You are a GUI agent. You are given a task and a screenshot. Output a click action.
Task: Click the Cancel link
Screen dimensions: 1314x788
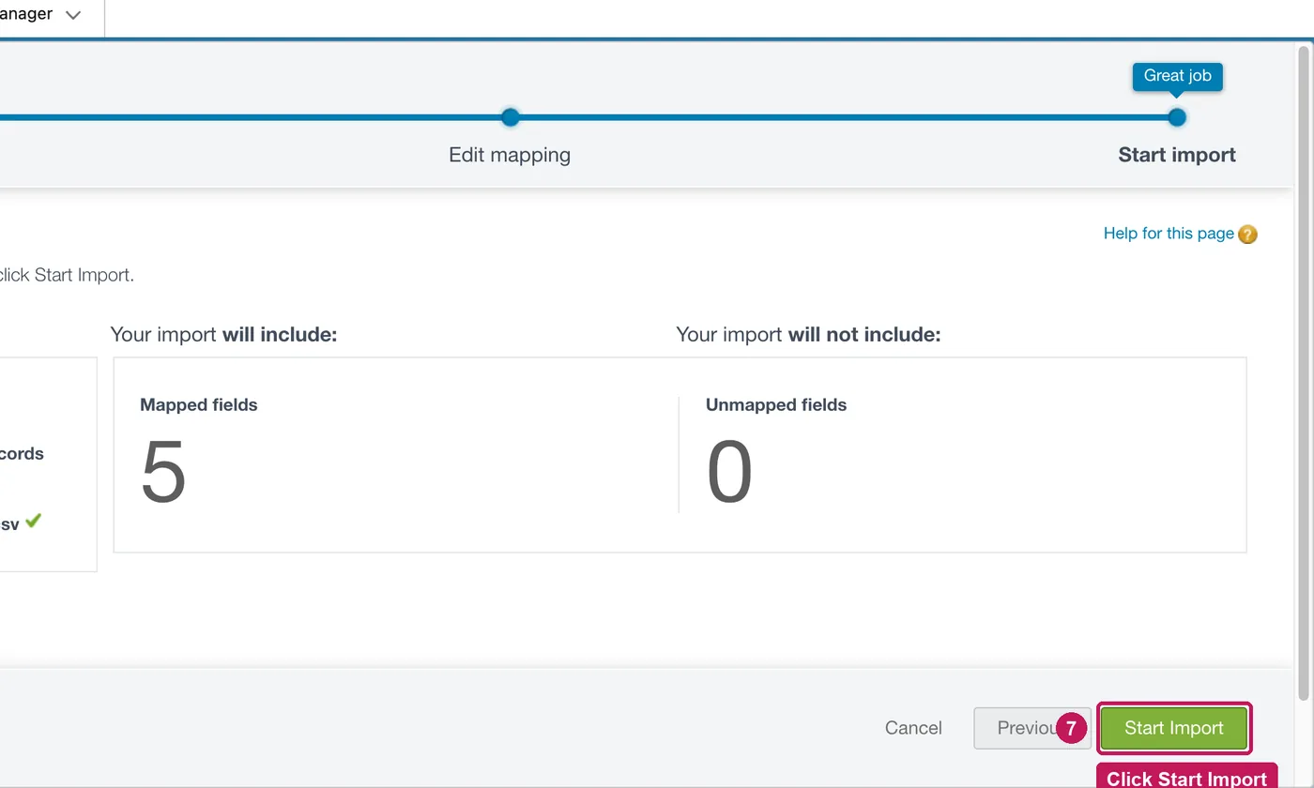913,728
